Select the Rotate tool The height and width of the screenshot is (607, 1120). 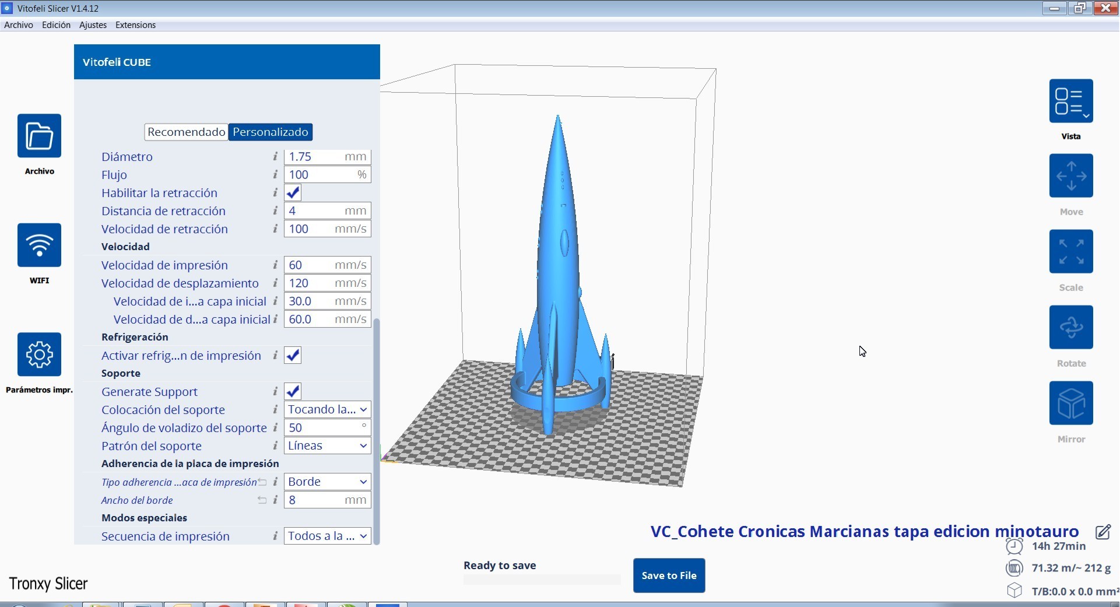tap(1070, 327)
